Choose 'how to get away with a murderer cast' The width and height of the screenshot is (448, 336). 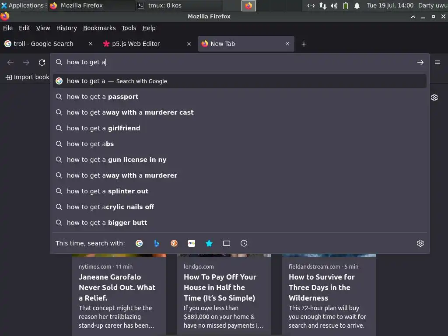click(x=239, y=112)
